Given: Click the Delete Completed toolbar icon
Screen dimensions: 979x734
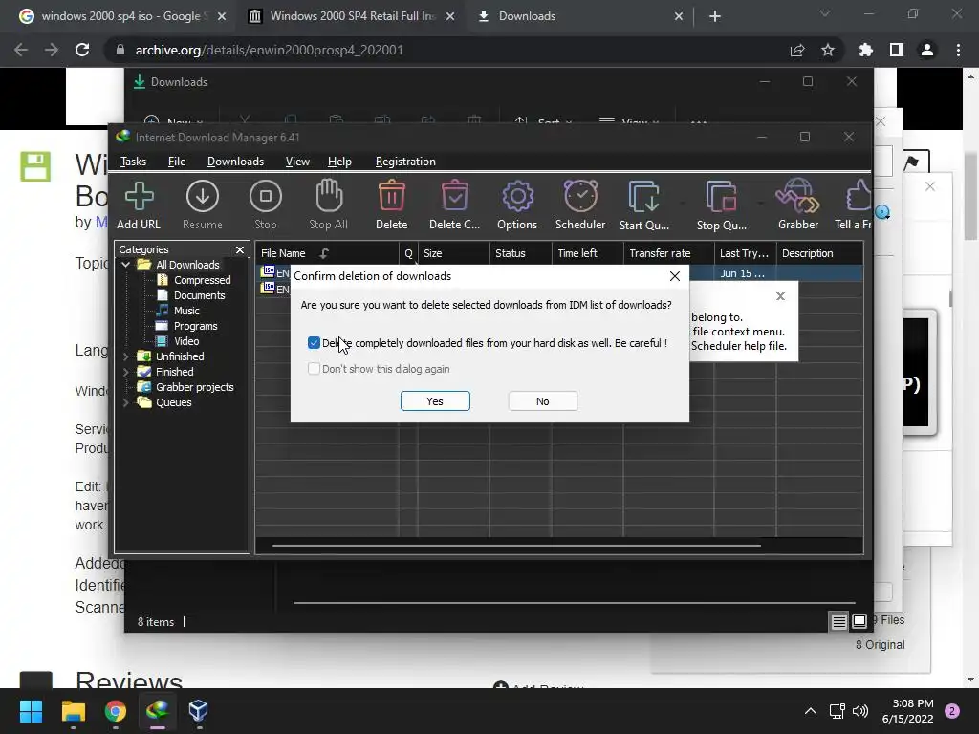Looking at the screenshot, I should [454, 205].
